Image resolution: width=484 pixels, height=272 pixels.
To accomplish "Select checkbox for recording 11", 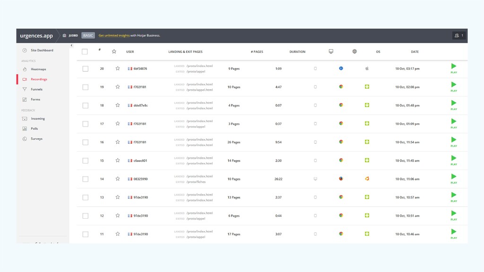I will click(85, 234).
